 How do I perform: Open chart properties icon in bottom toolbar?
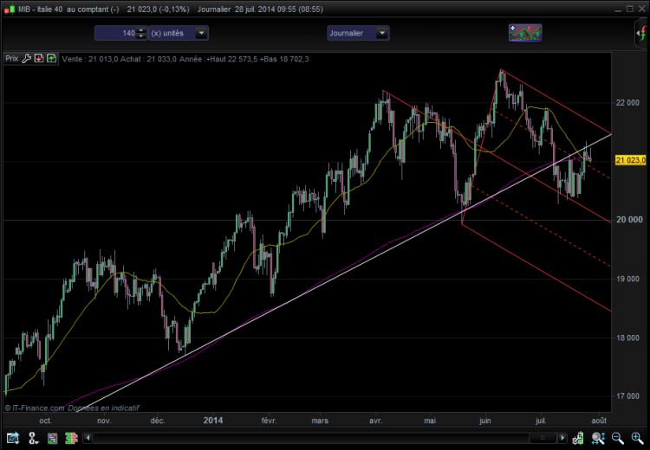point(13,438)
